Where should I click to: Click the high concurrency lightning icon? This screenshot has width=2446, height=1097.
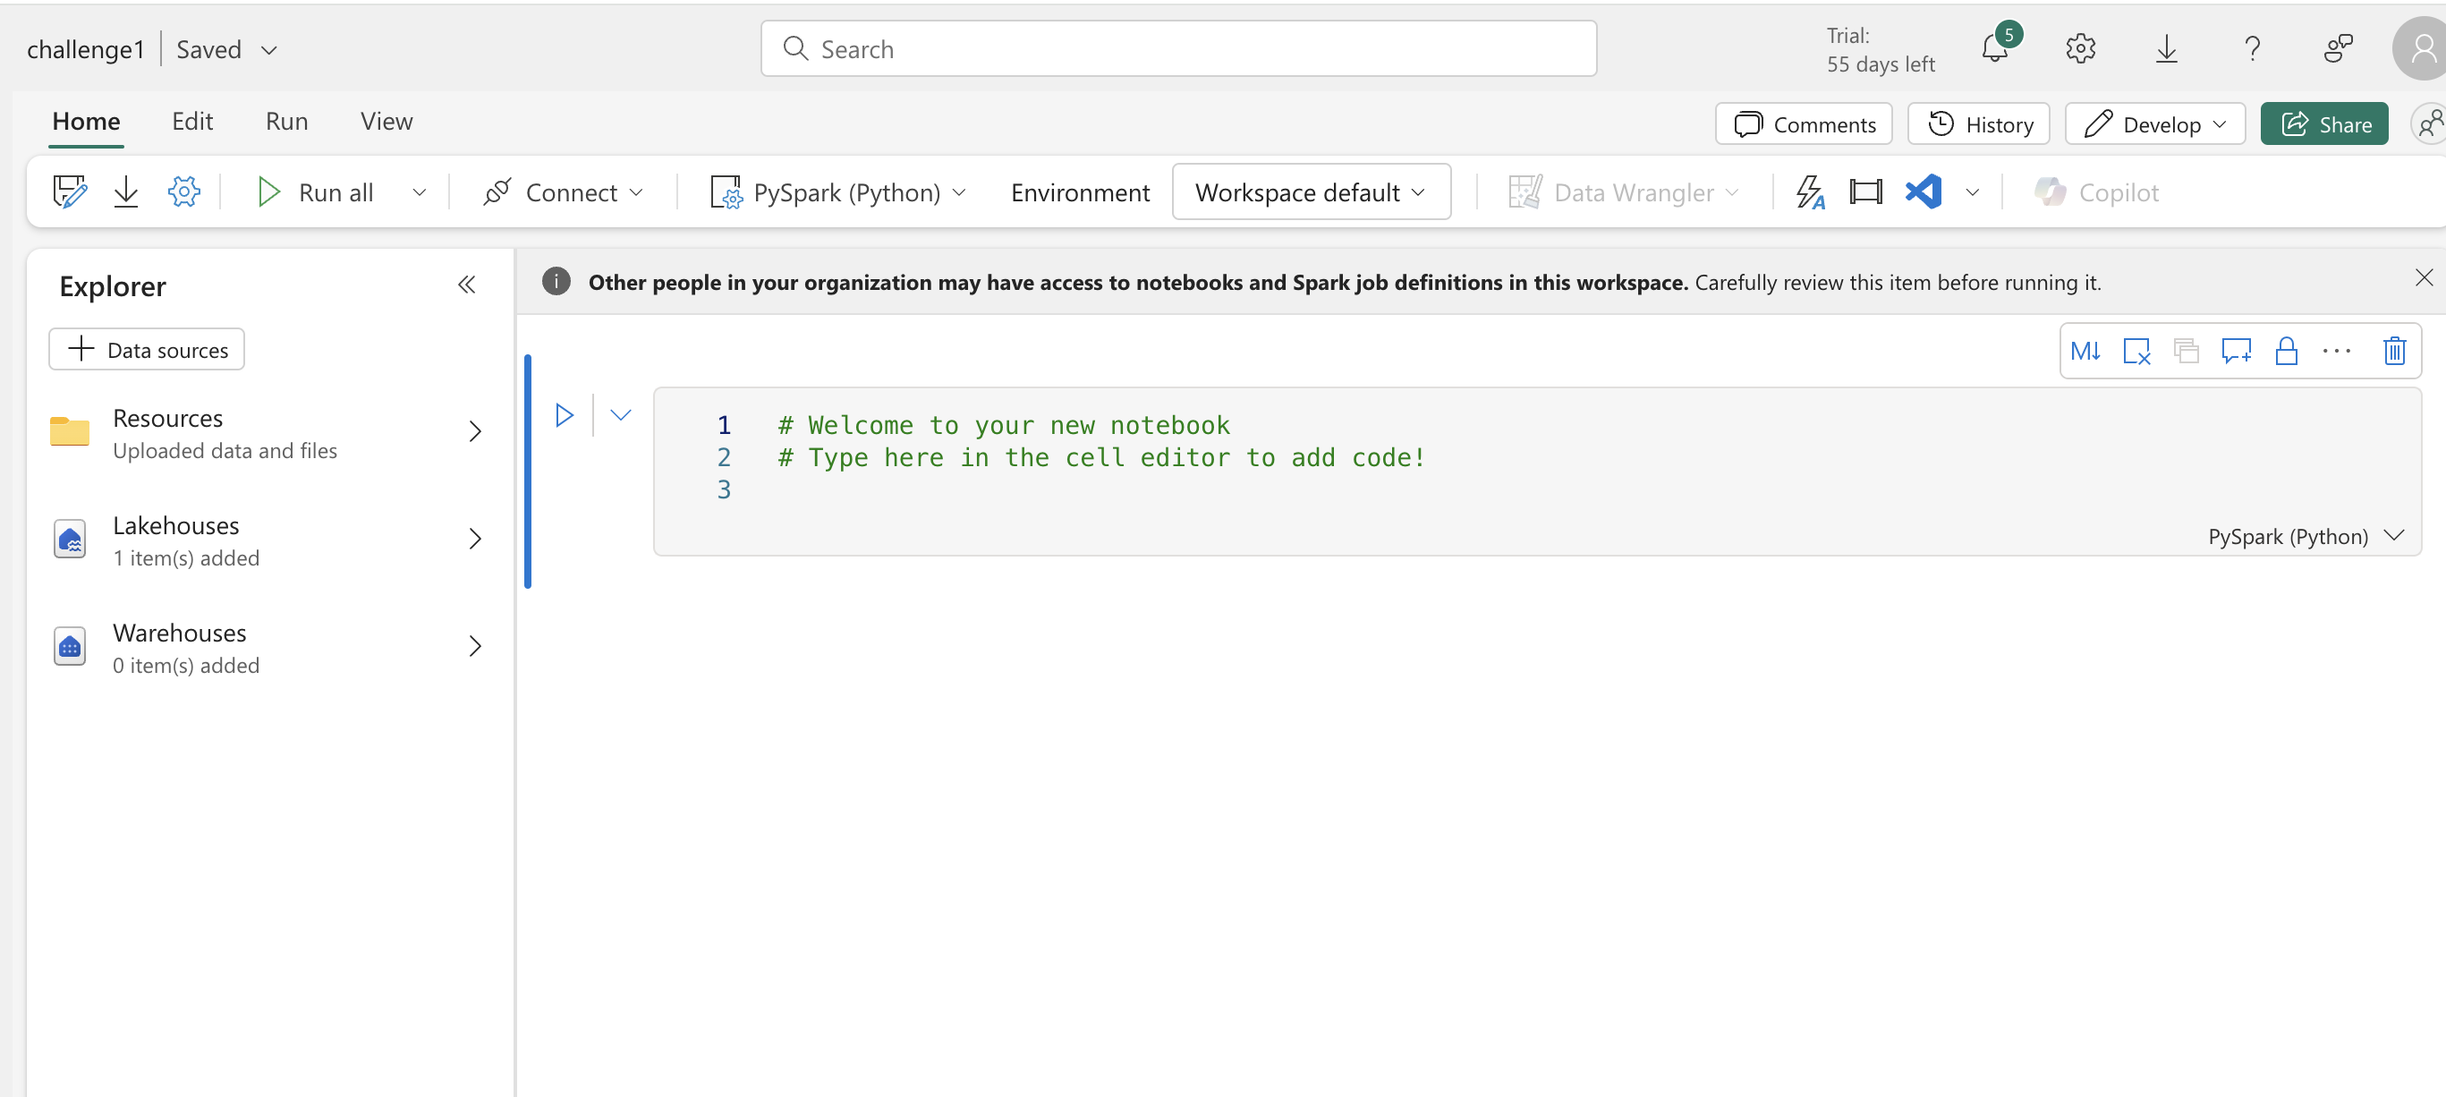1810,191
